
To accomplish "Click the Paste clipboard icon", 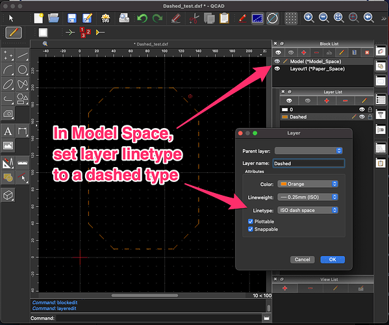I will pos(224,18).
